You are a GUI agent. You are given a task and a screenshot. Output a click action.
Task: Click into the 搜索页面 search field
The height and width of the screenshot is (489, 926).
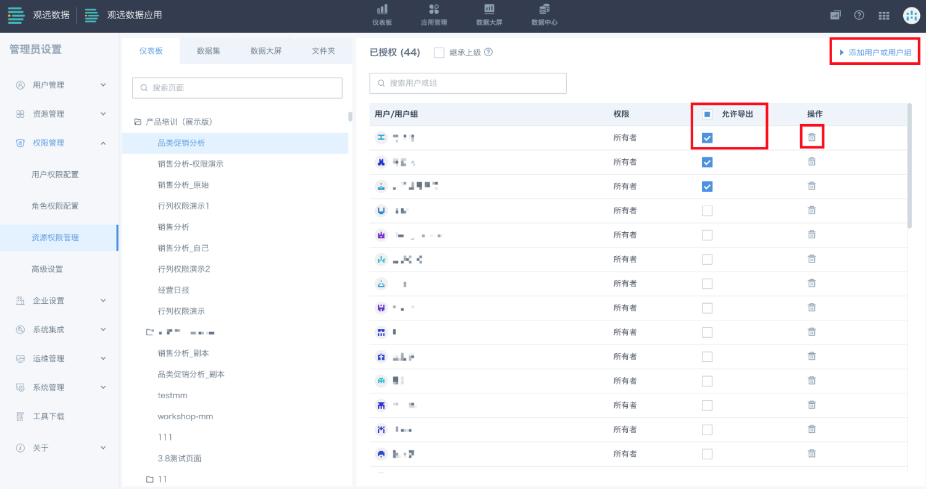237,88
